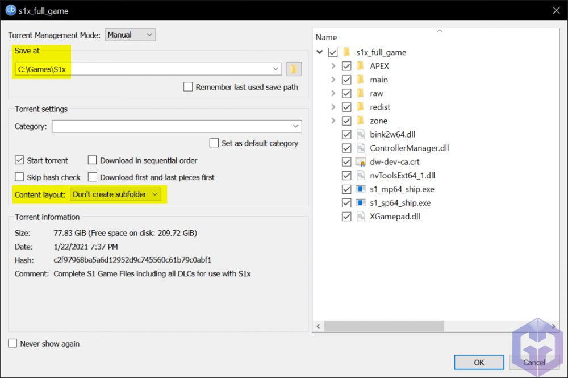
Task: Enable Remember last used save path
Action: click(x=188, y=87)
